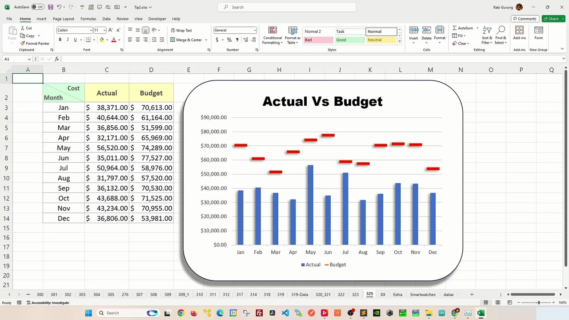The width and height of the screenshot is (569, 320).
Task: Click the zoom slider in status bar
Action: pyautogui.click(x=538, y=303)
